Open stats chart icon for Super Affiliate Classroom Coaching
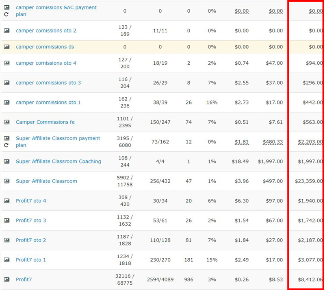Screen dimensions: 325x290 click(x=6, y=161)
